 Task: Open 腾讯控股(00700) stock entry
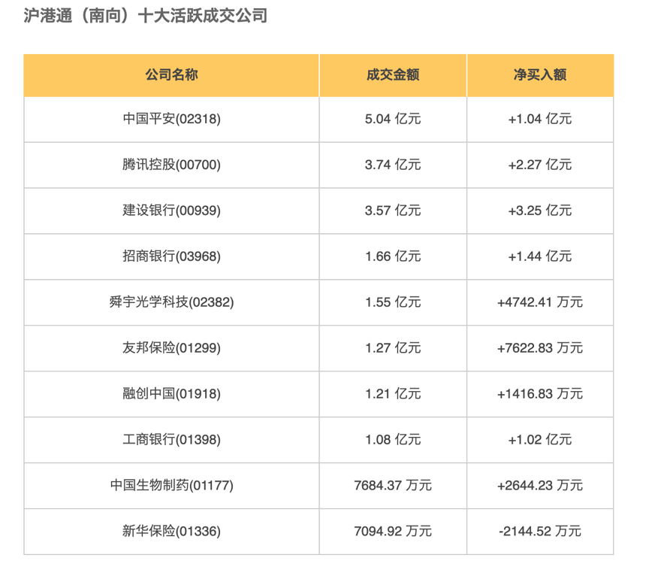(171, 165)
